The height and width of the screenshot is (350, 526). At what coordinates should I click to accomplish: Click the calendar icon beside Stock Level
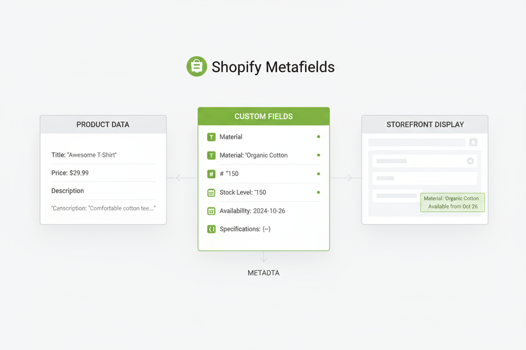click(x=211, y=192)
